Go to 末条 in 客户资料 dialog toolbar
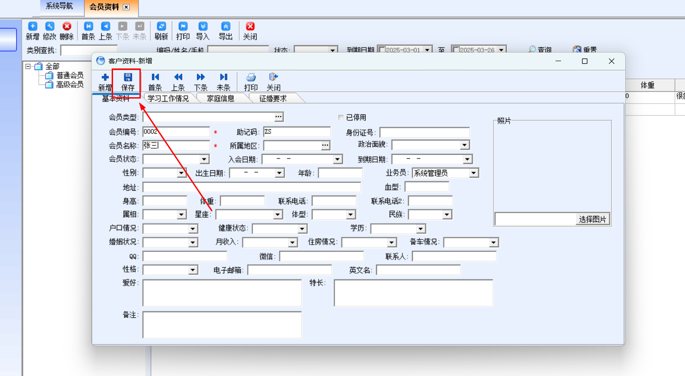The width and height of the screenshot is (685, 376). [223, 77]
